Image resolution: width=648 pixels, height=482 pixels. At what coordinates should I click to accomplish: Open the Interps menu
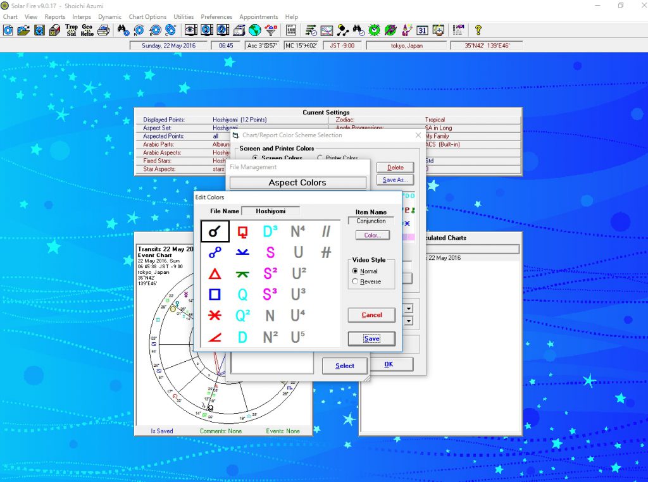tap(82, 17)
